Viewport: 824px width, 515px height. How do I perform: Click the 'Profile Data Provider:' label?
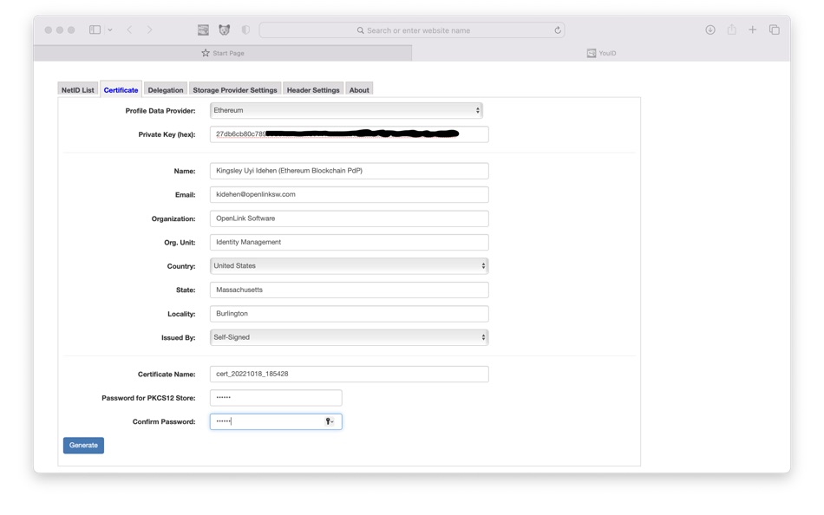pos(160,111)
